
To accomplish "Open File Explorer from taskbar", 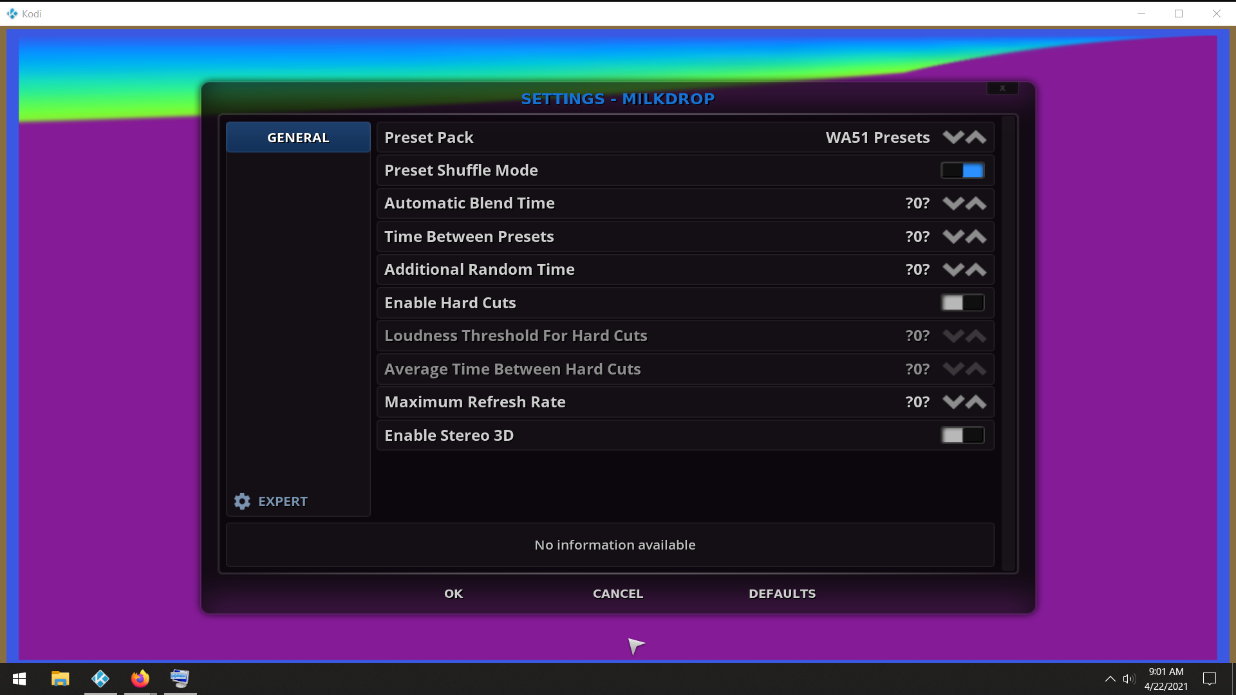I will pyautogui.click(x=61, y=679).
